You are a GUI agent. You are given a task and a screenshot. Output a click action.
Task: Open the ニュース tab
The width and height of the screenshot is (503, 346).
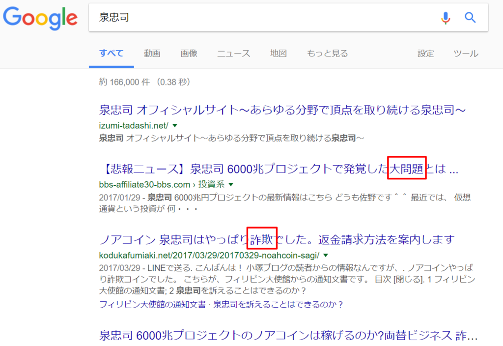233,53
